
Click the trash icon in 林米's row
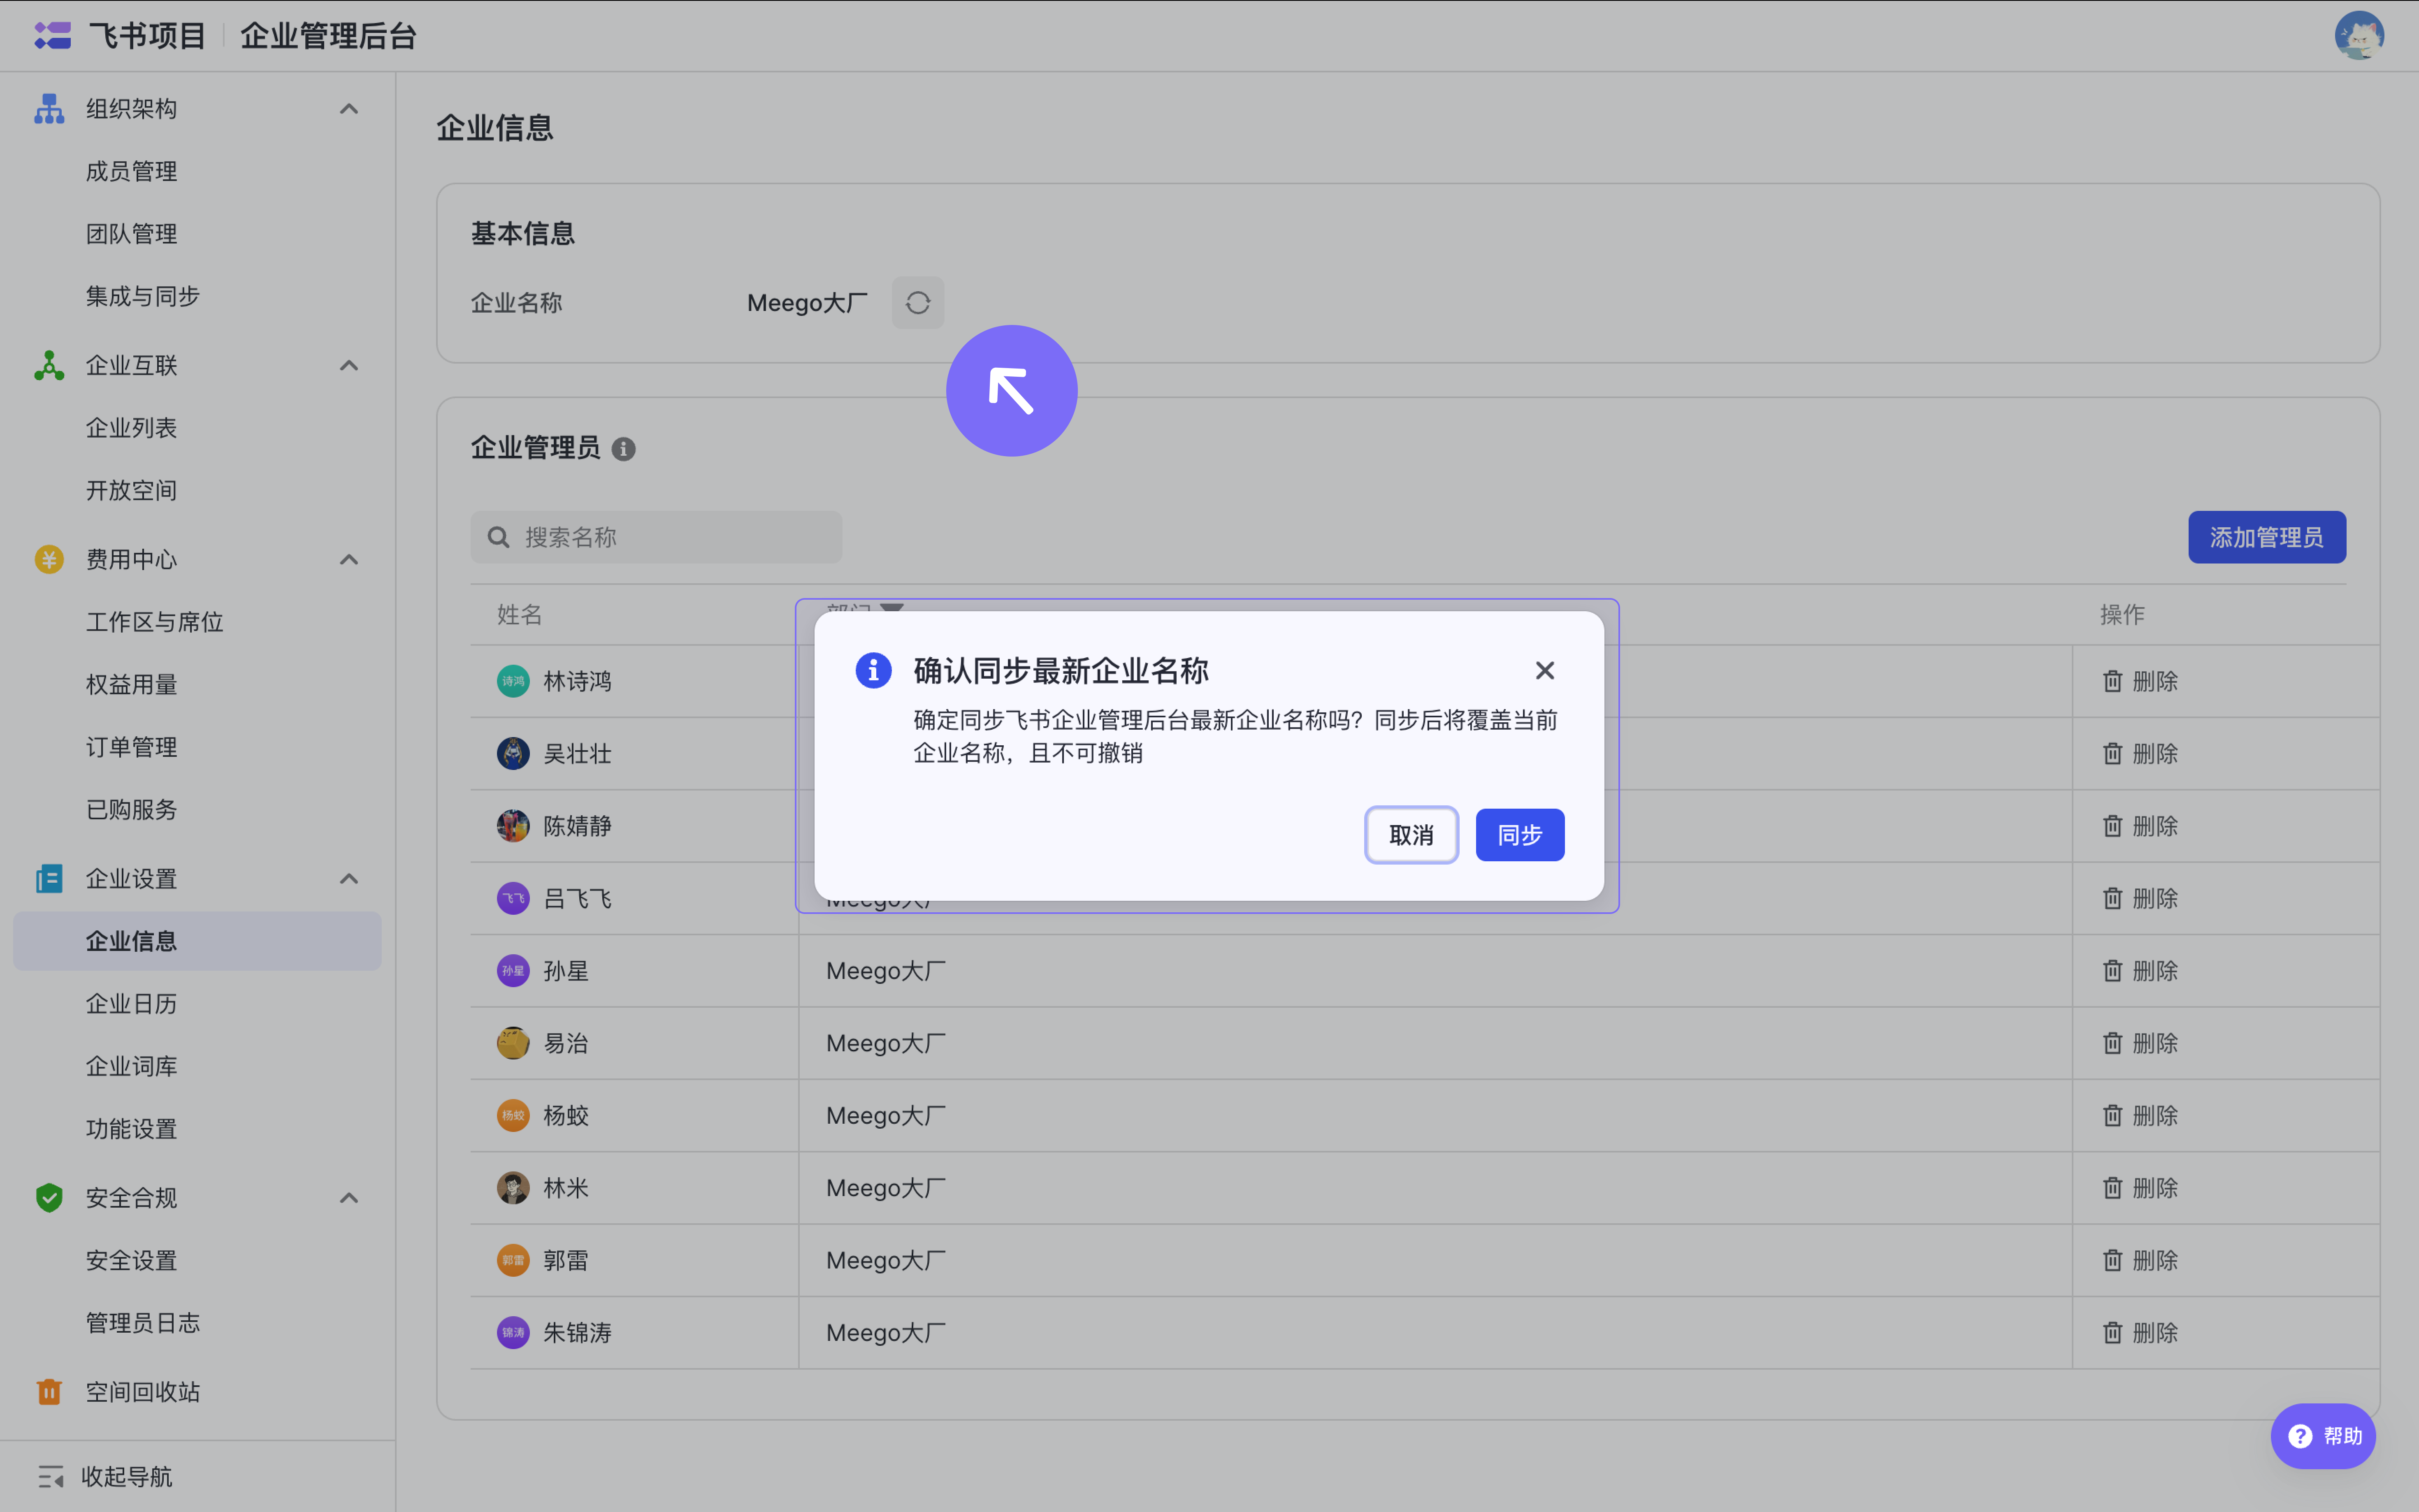coord(2112,1188)
